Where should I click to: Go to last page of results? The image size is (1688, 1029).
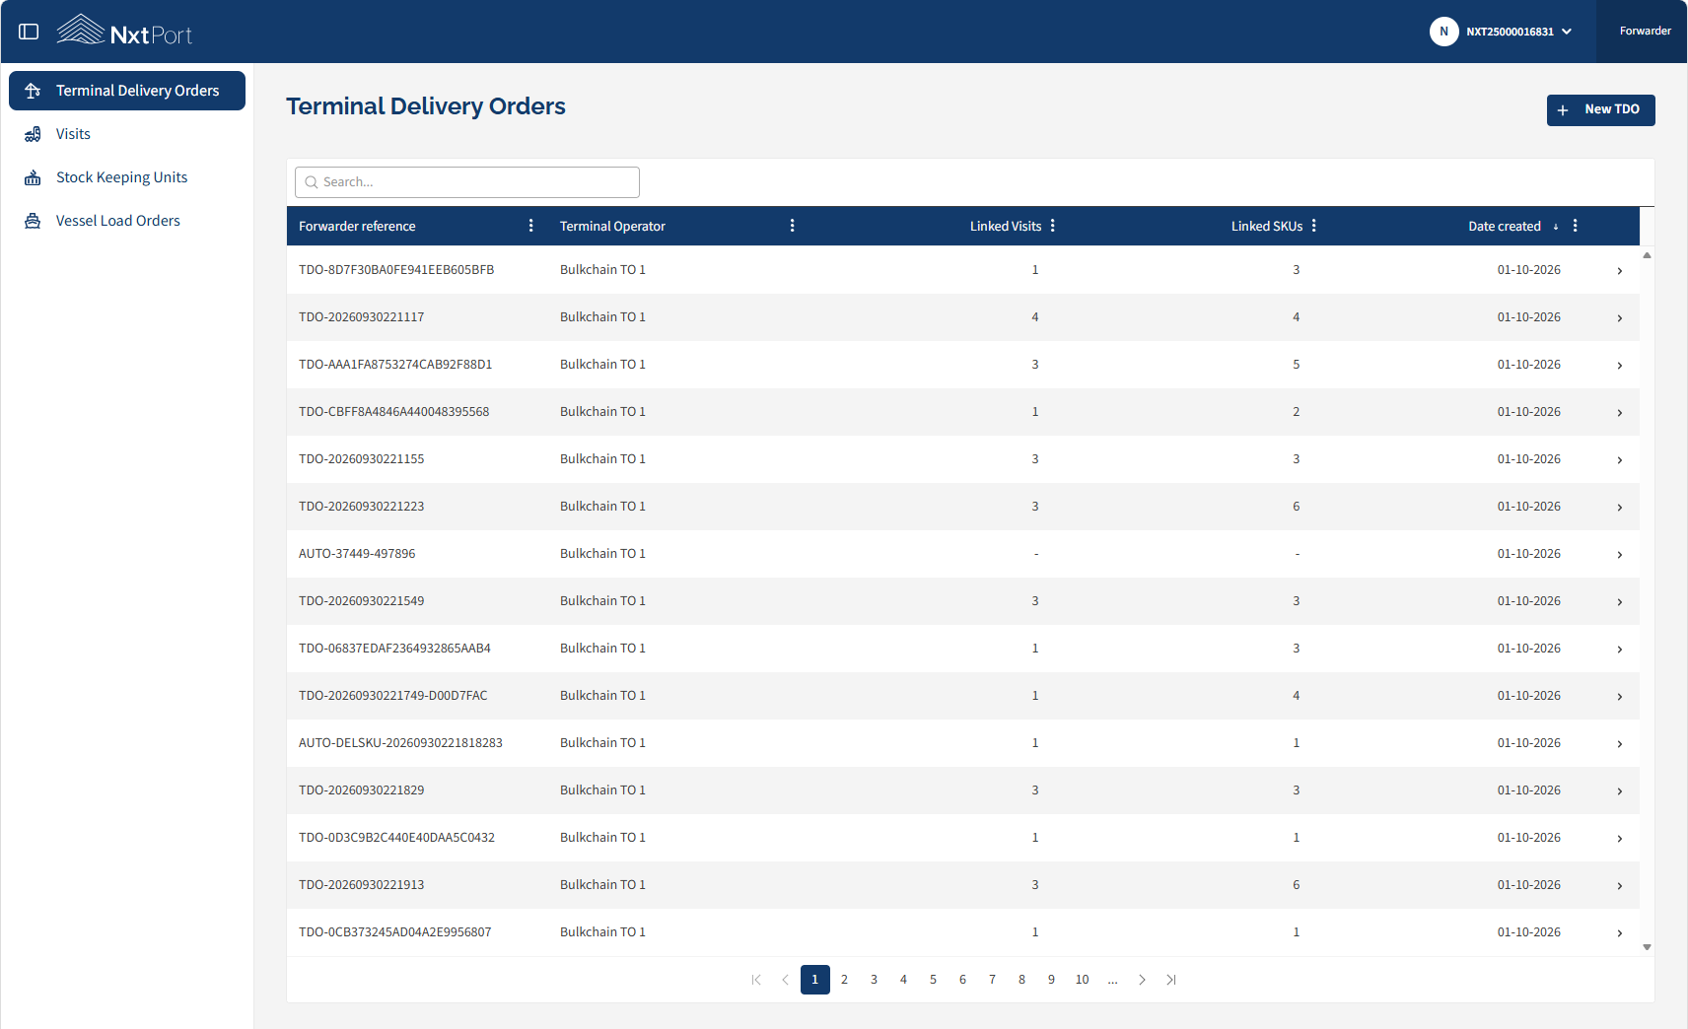(1171, 980)
